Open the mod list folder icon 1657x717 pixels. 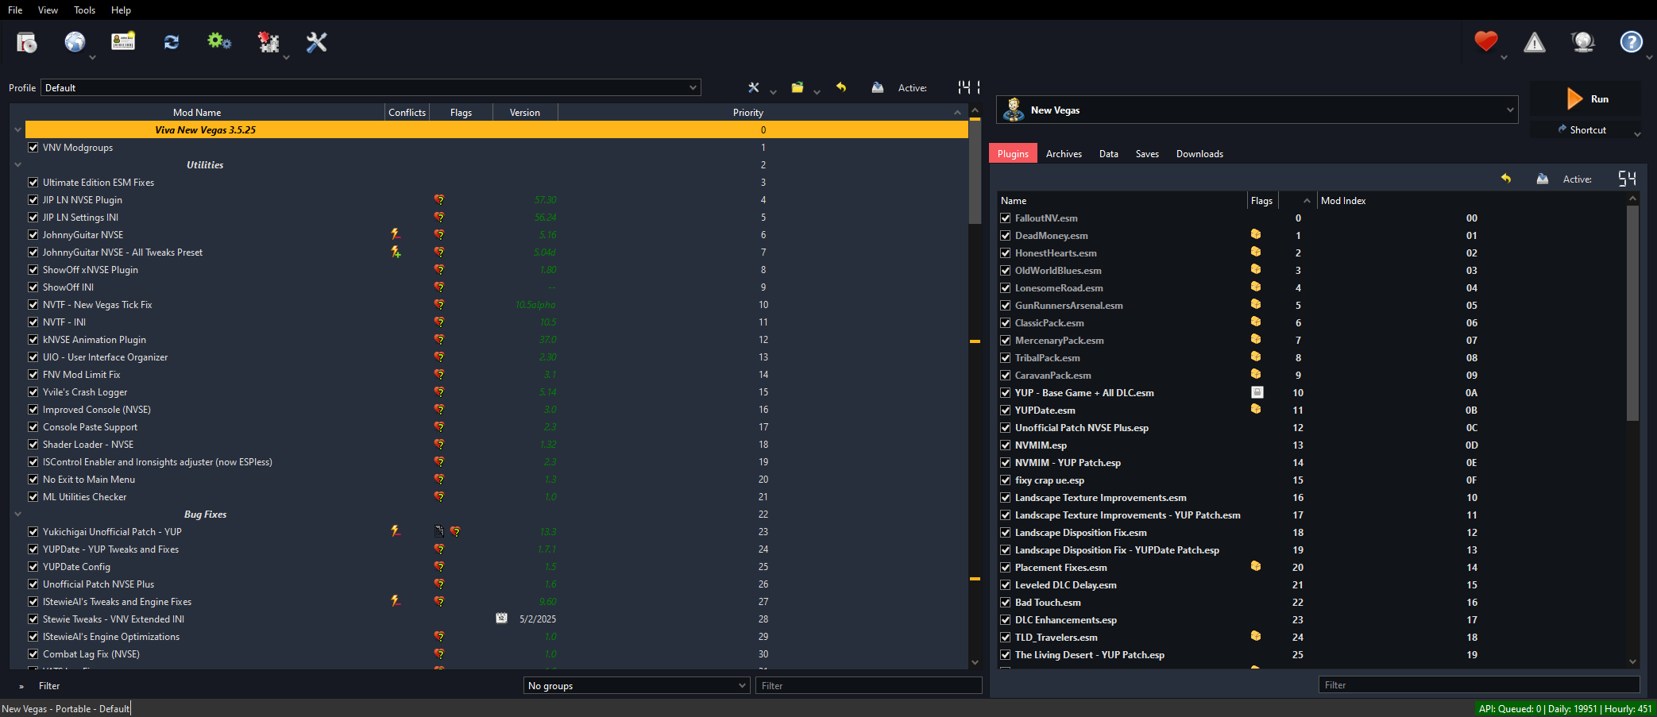tap(798, 87)
